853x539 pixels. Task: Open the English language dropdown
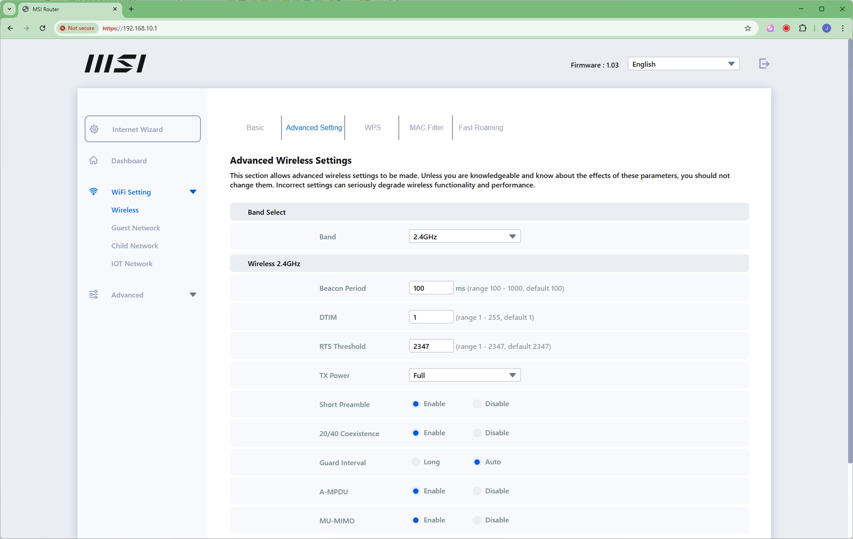683,64
